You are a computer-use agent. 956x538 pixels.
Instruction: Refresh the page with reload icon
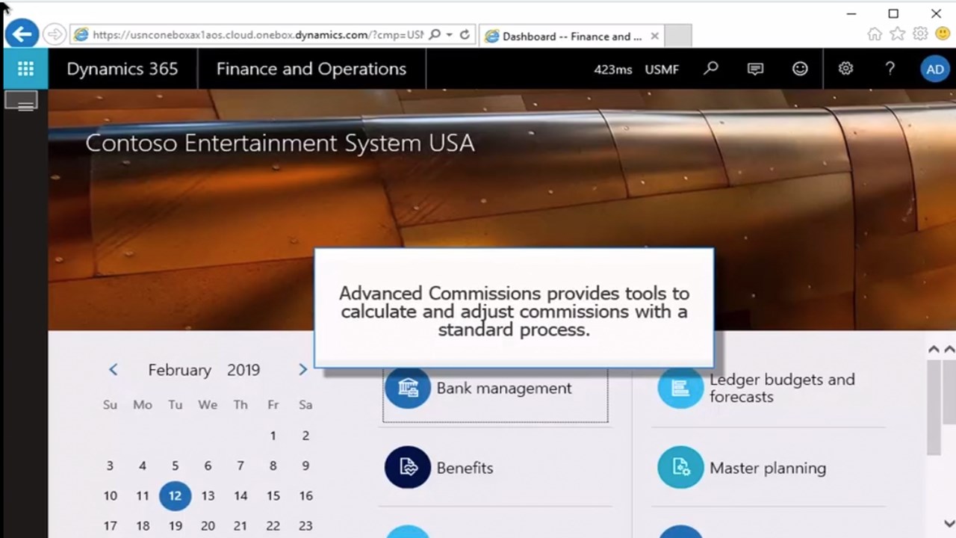[x=465, y=35]
